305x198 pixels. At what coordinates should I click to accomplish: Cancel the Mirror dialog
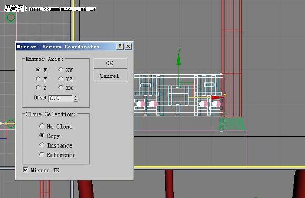coord(110,76)
